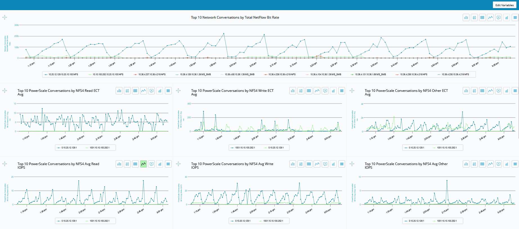Open comment bubble icon on NetFlow Bit Rate chart
The image size is (519, 229).
499,17
